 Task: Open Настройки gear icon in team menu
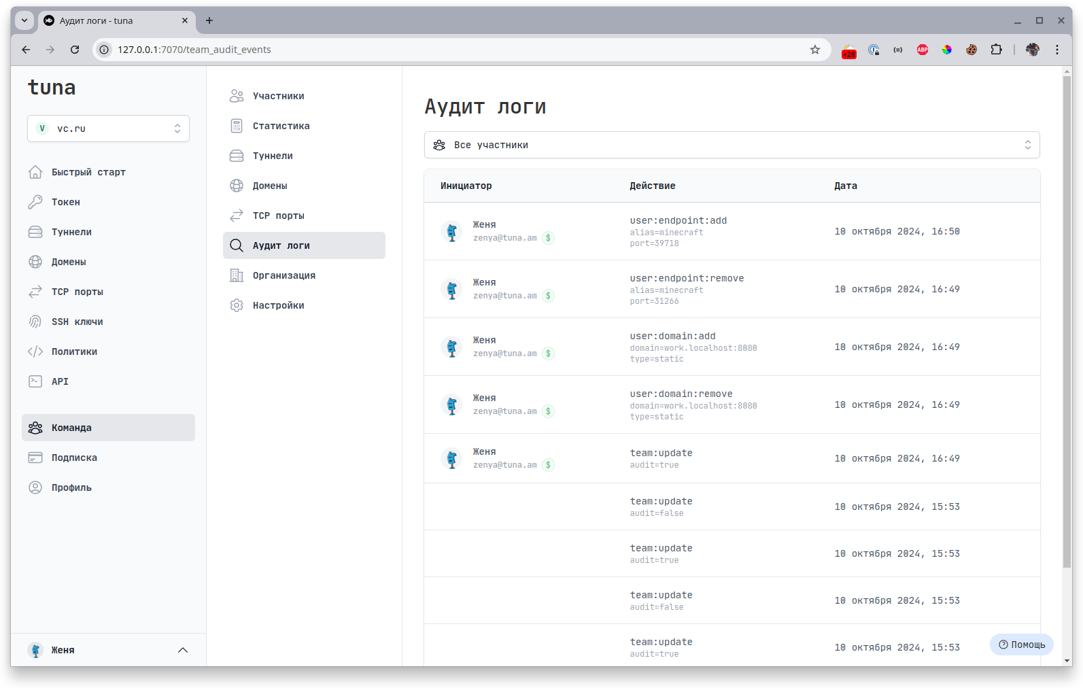point(237,305)
